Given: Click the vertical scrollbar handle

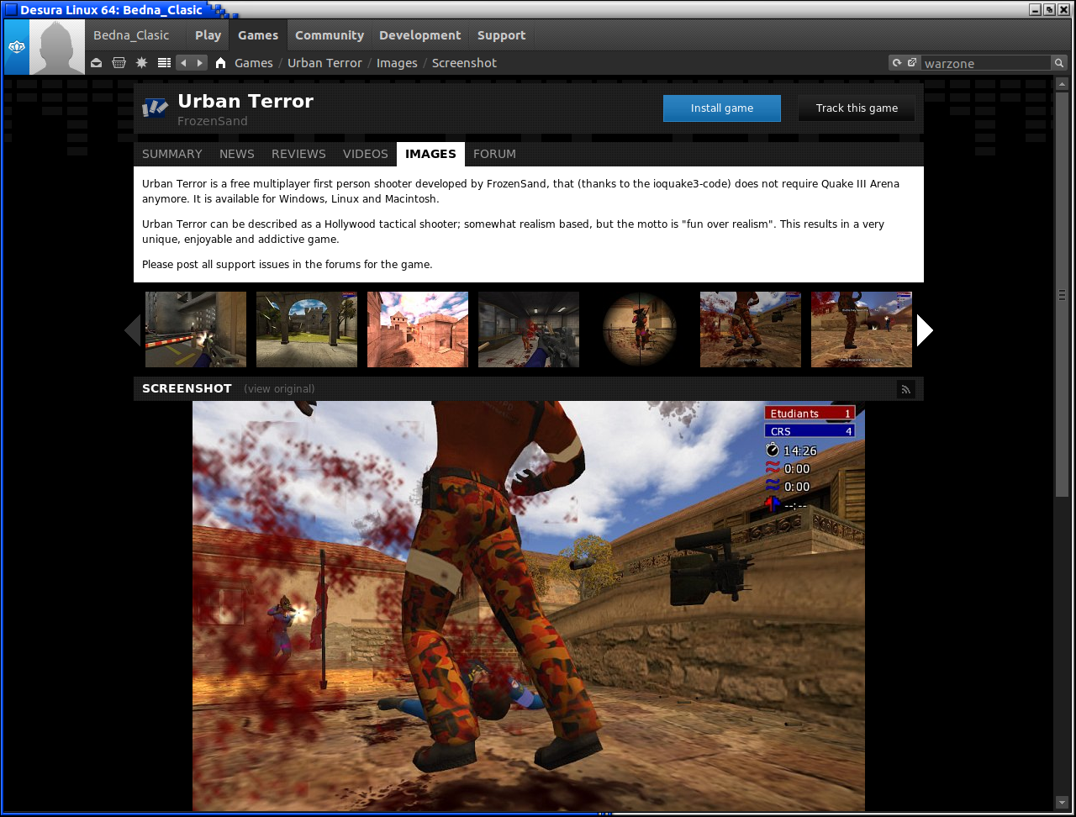Looking at the screenshot, I should (x=1062, y=294).
